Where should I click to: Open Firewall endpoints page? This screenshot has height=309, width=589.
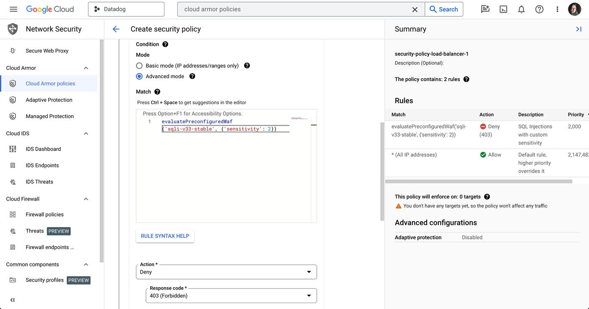click(49, 247)
